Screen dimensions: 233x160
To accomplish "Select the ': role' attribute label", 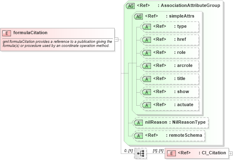I will pos(180,53).
